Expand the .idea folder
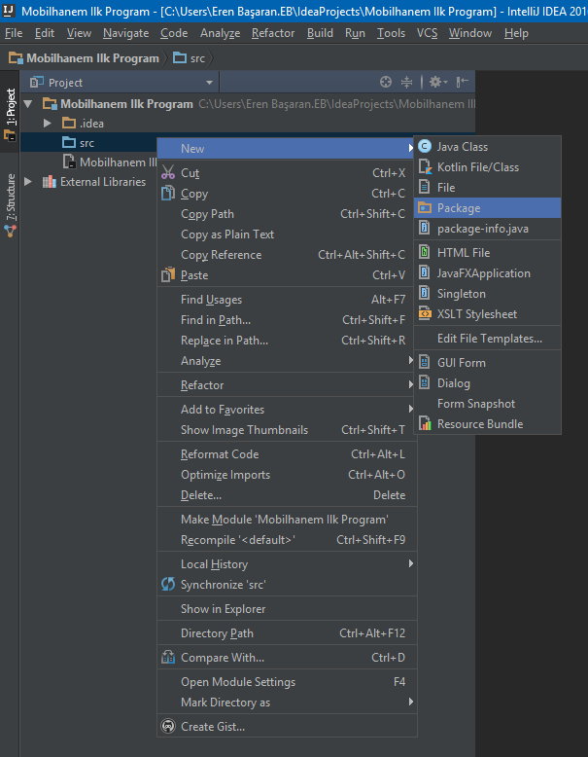The width and height of the screenshot is (588, 757). (48, 124)
